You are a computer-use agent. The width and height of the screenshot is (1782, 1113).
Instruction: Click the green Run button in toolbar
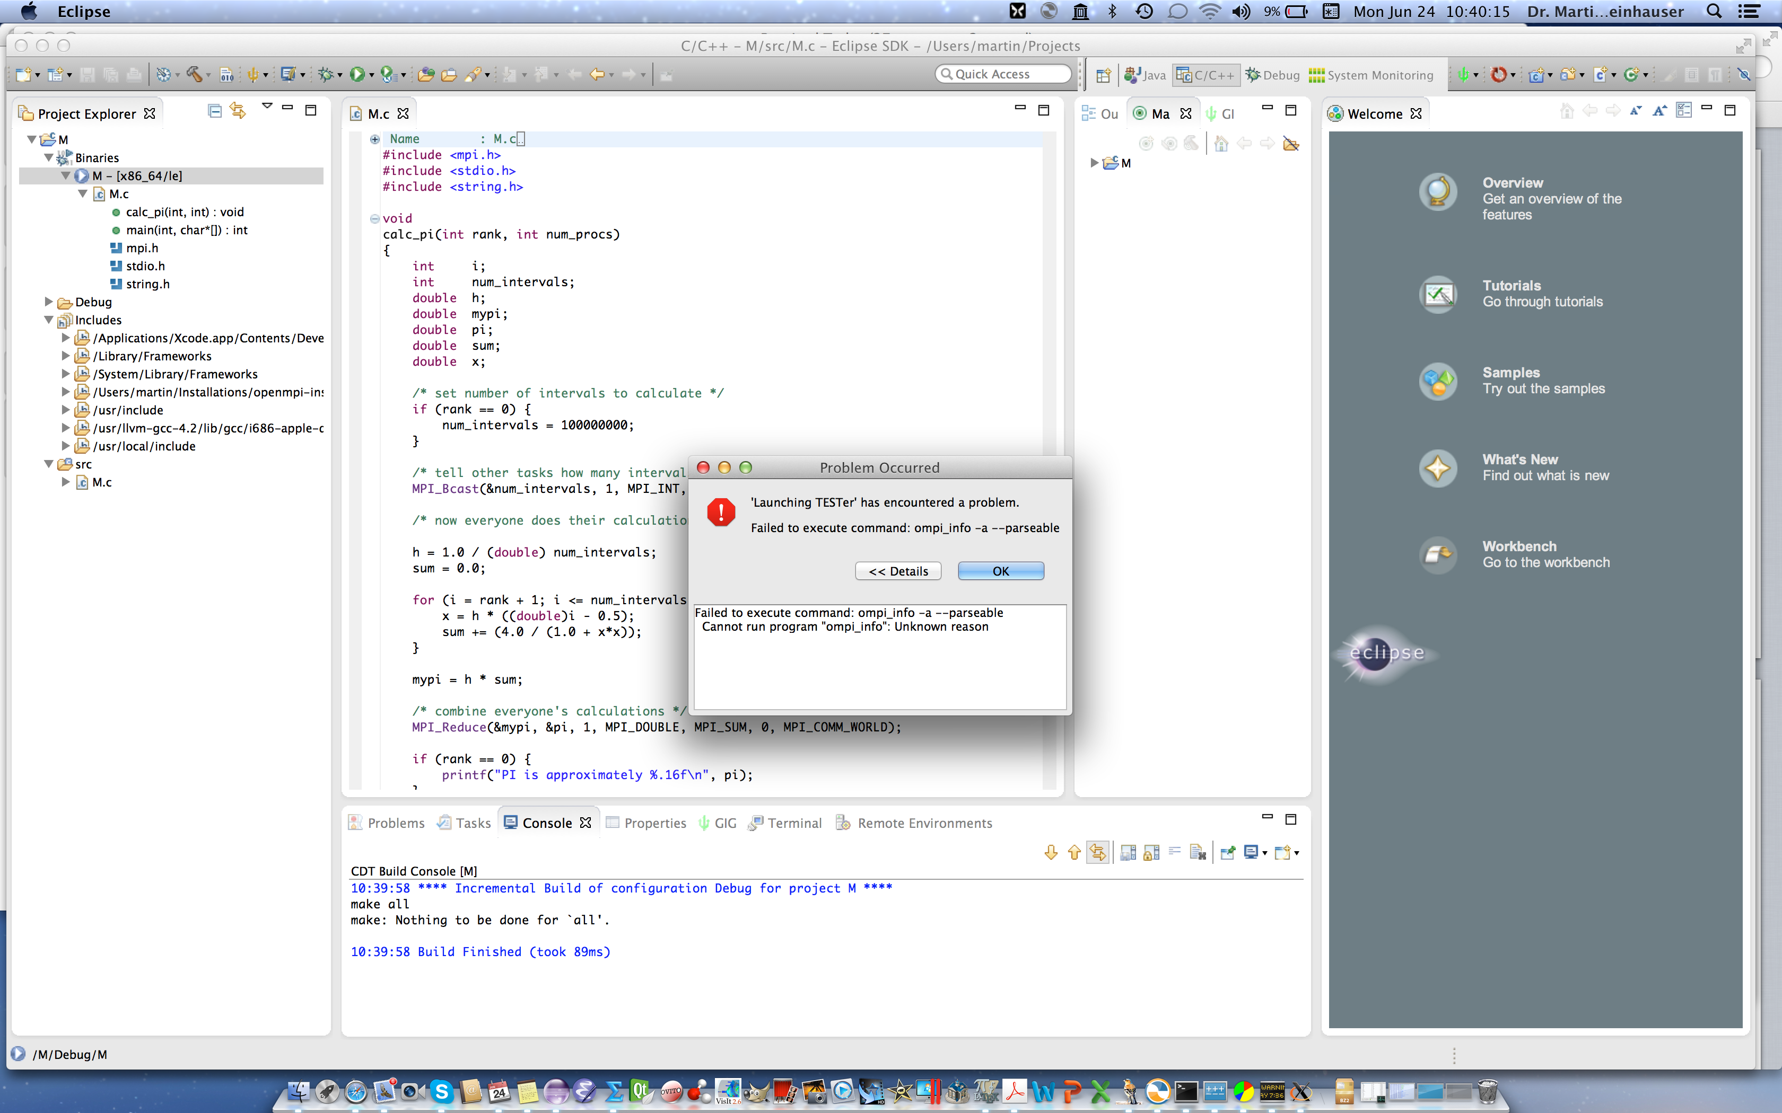point(357,74)
